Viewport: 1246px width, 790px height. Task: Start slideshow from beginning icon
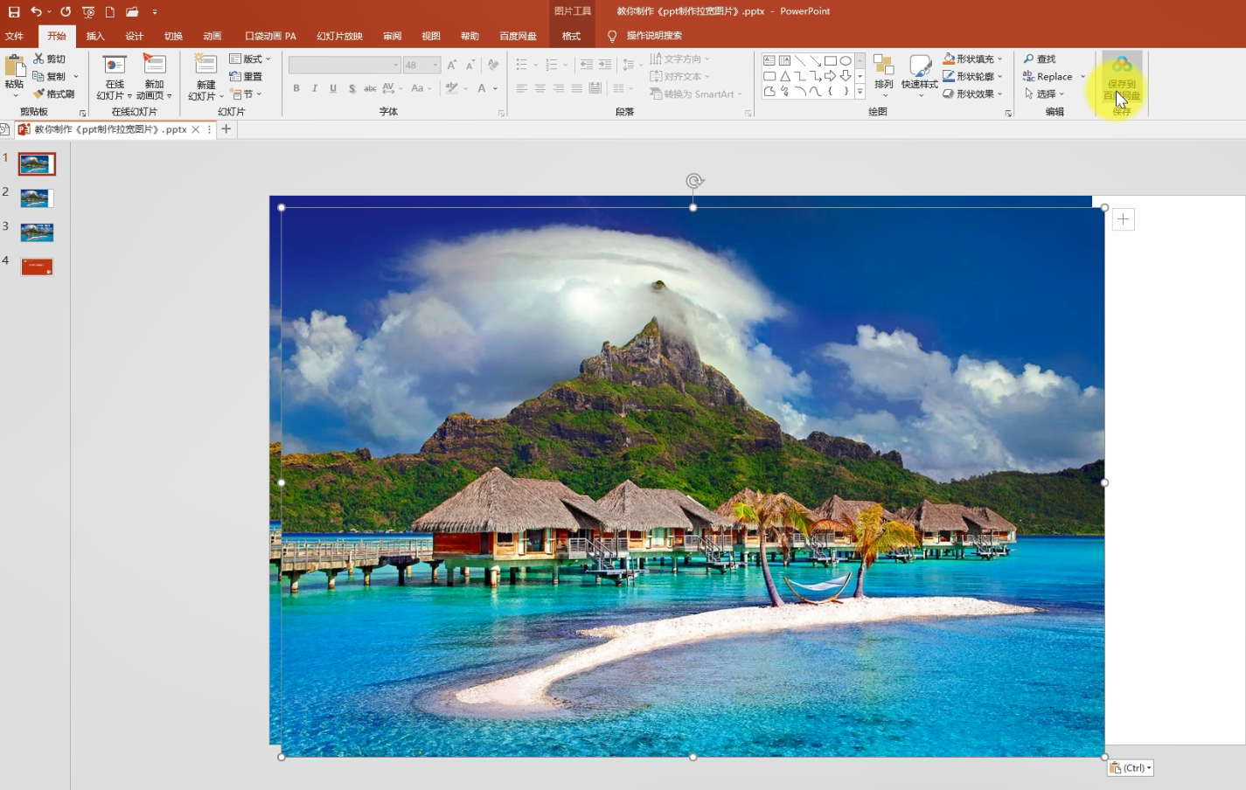(88, 11)
